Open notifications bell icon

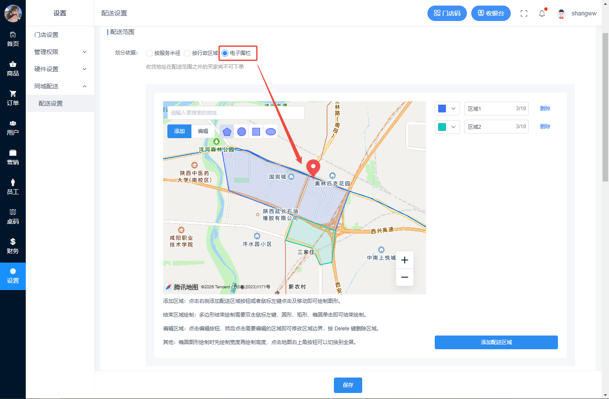[x=542, y=13]
